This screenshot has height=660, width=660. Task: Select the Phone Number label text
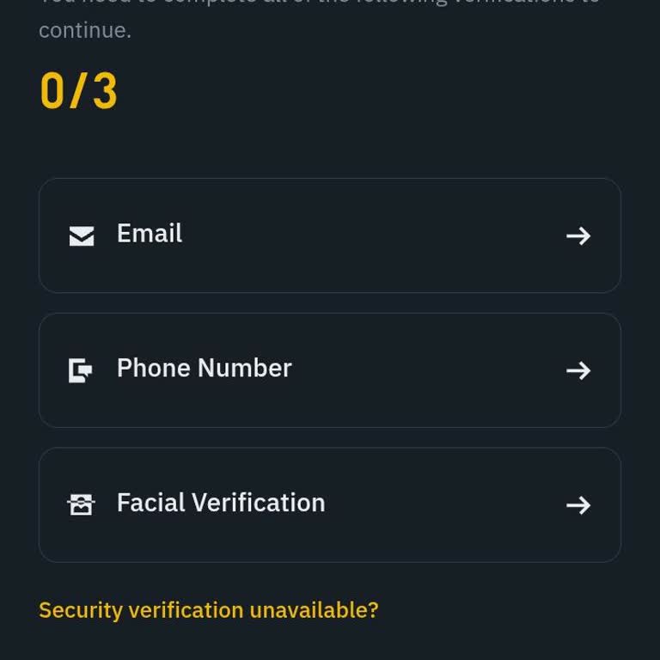(x=204, y=368)
